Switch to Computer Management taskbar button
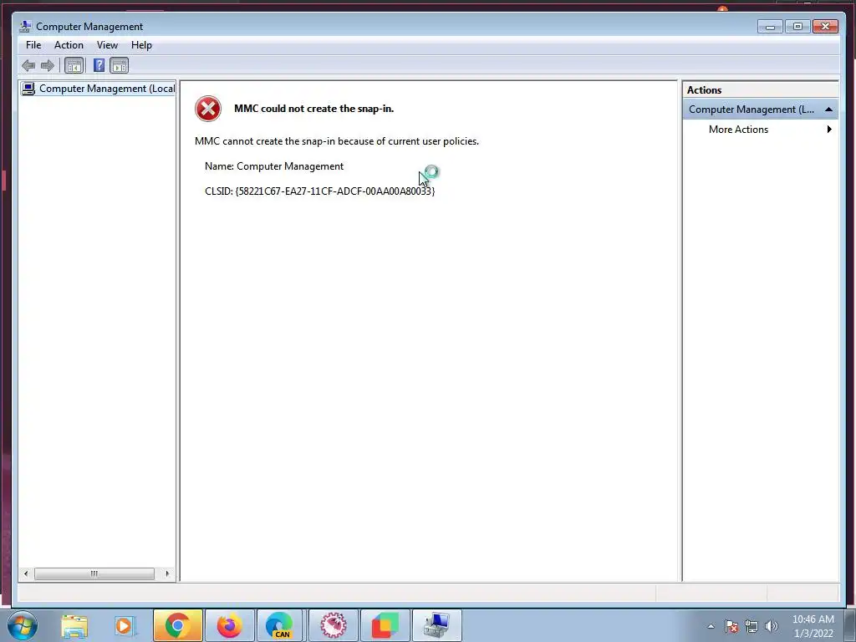Screen dimensions: 856x642 pos(436,625)
